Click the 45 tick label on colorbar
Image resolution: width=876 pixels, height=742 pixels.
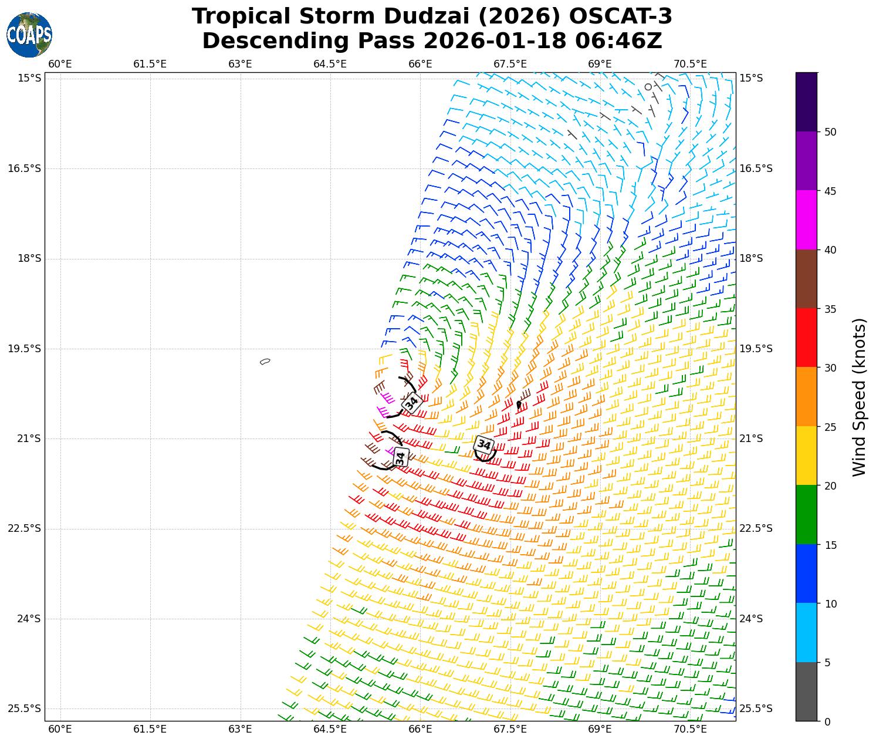pos(830,191)
